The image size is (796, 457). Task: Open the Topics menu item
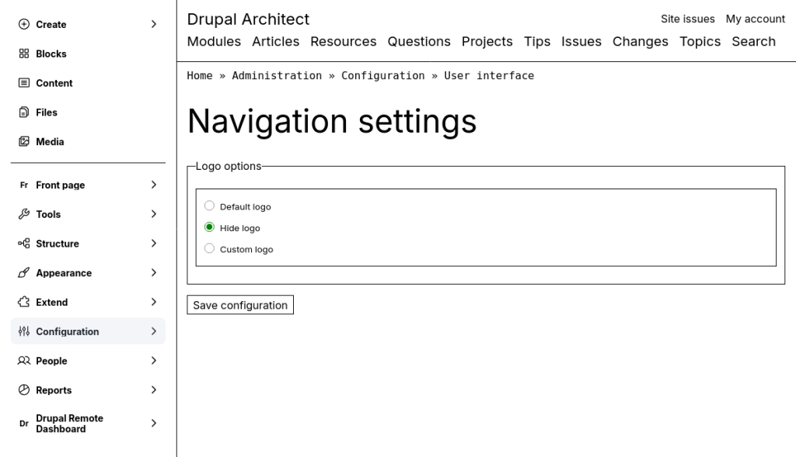coord(700,42)
